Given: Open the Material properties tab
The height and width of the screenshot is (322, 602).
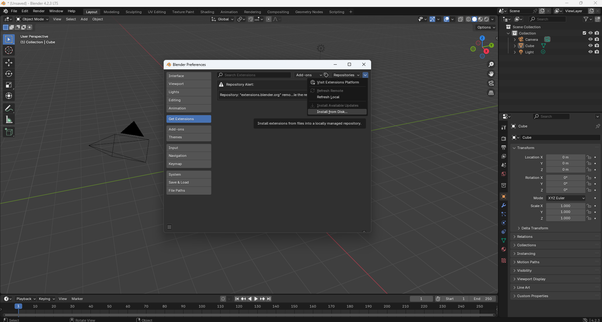Looking at the screenshot, I should (504, 249).
